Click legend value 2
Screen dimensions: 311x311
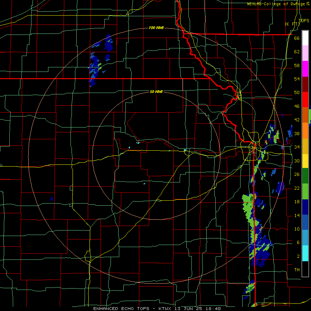298,256
